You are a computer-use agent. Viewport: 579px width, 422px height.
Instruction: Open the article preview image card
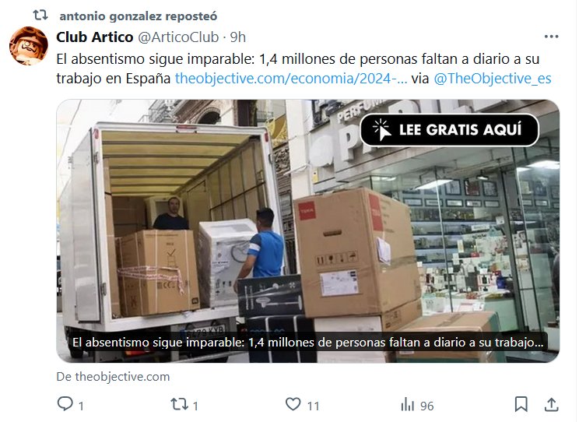(307, 231)
